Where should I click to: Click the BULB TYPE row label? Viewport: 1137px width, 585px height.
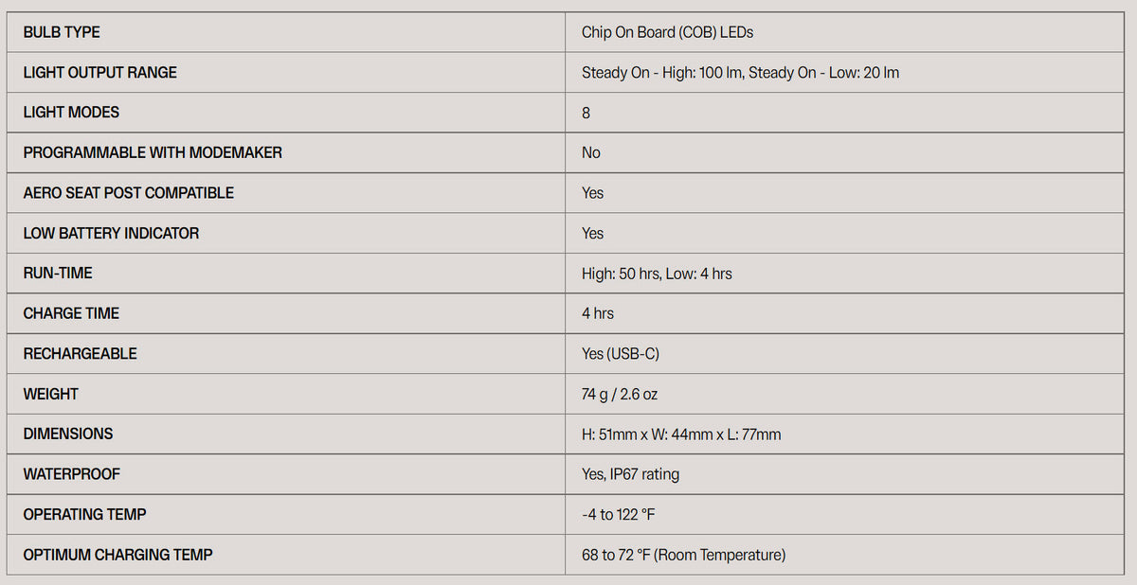(x=62, y=32)
